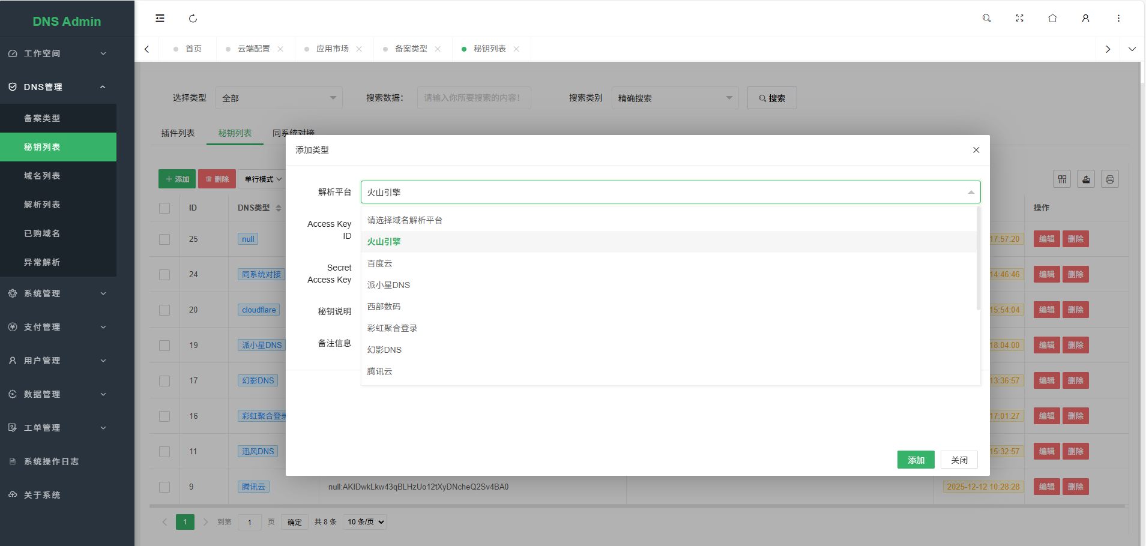Select 百度云 option in dropdown list
The width and height of the screenshot is (1146, 546).
(379, 263)
